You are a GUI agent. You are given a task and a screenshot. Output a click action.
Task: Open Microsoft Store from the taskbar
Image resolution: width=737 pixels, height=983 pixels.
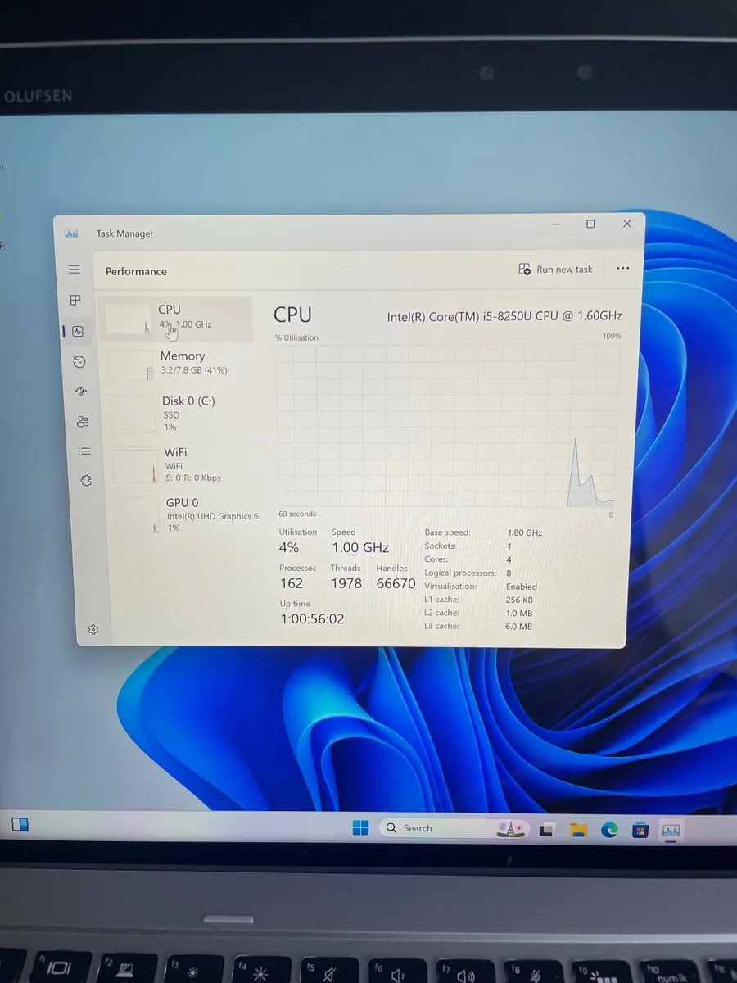point(640,830)
